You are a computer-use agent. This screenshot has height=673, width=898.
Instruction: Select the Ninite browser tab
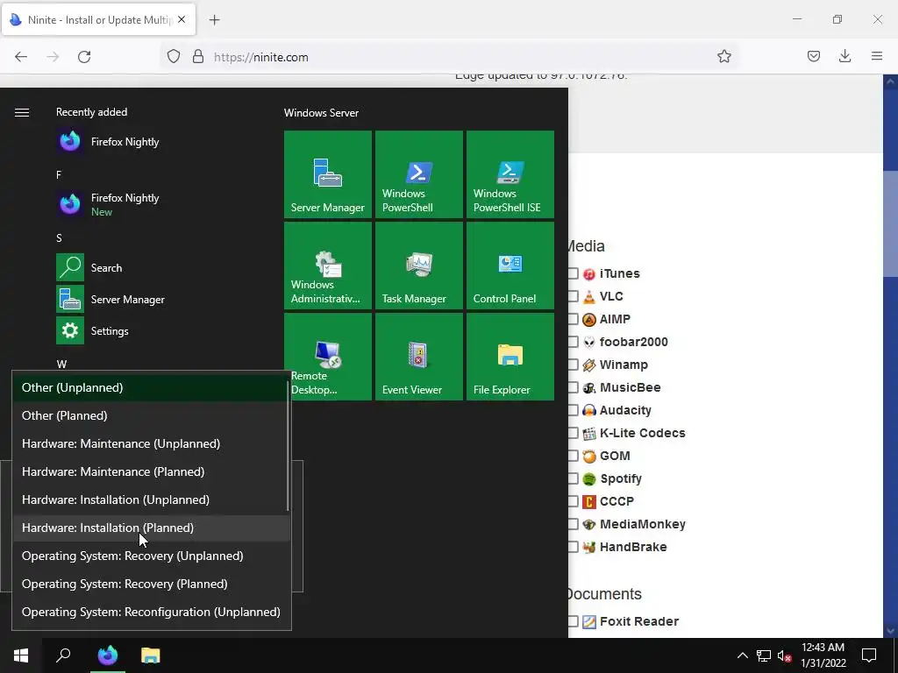coord(99,20)
